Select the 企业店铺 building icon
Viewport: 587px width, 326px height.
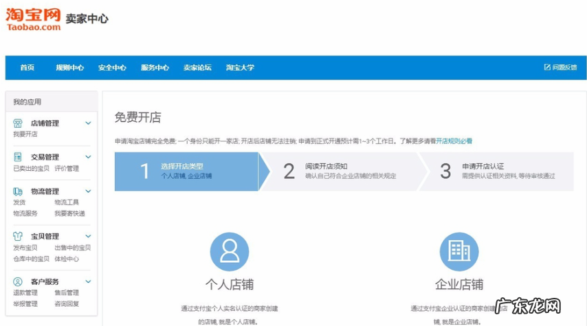(459, 252)
